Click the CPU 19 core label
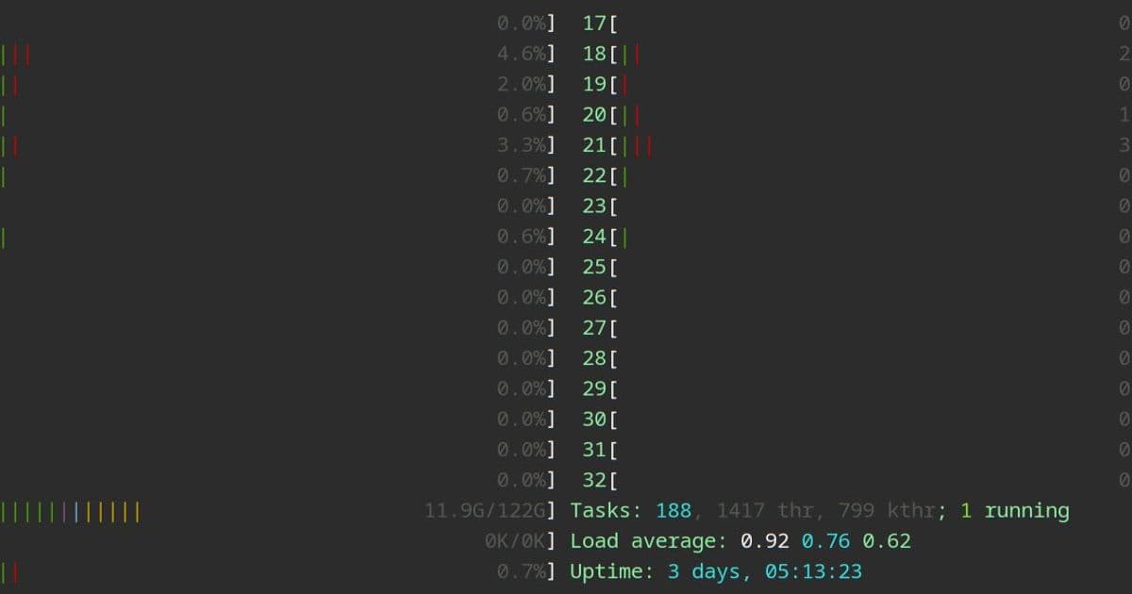Image resolution: width=1132 pixels, height=594 pixels. click(x=594, y=85)
